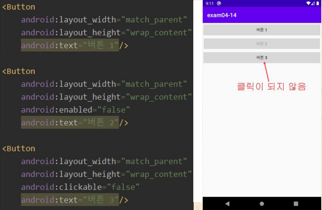Click layout_width line of the third Button

tap(104, 162)
